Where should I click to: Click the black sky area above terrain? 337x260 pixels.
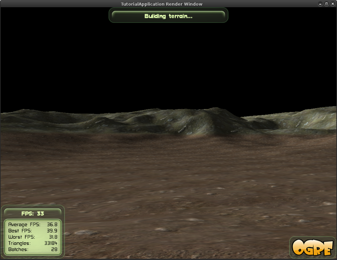tap(168, 65)
